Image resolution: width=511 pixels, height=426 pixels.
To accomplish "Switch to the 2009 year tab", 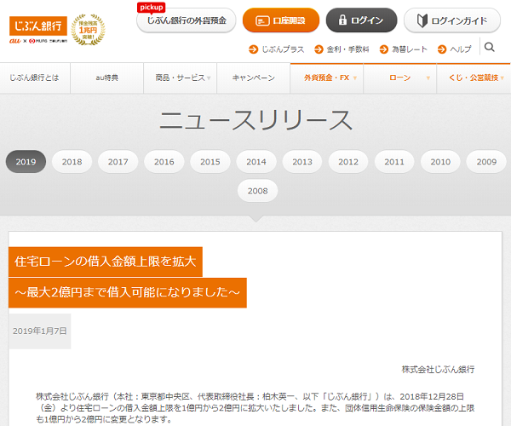I will (x=486, y=162).
